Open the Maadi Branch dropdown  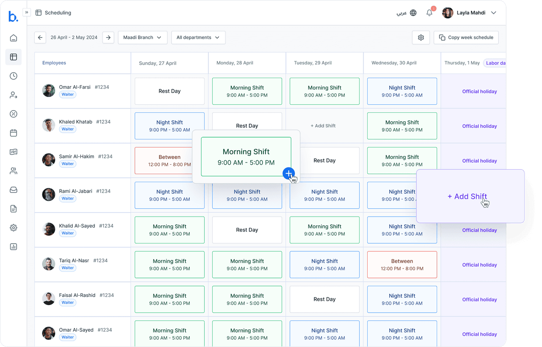point(142,37)
